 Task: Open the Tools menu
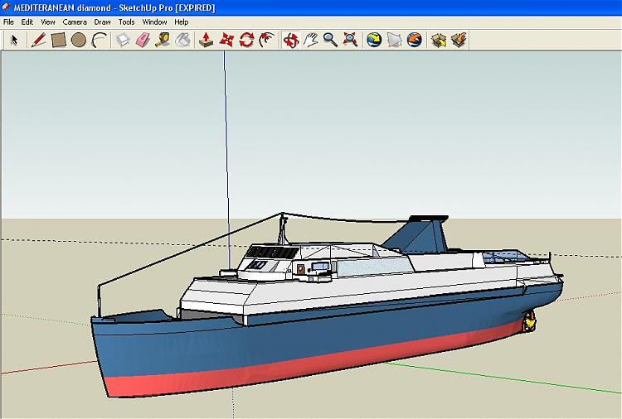[127, 22]
